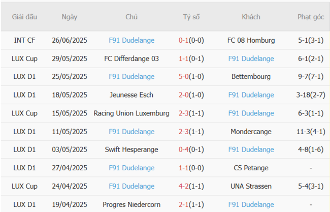Open the FC Differdange 03 team page
The width and height of the screenshot is (330, 212).
coord(131,58)
